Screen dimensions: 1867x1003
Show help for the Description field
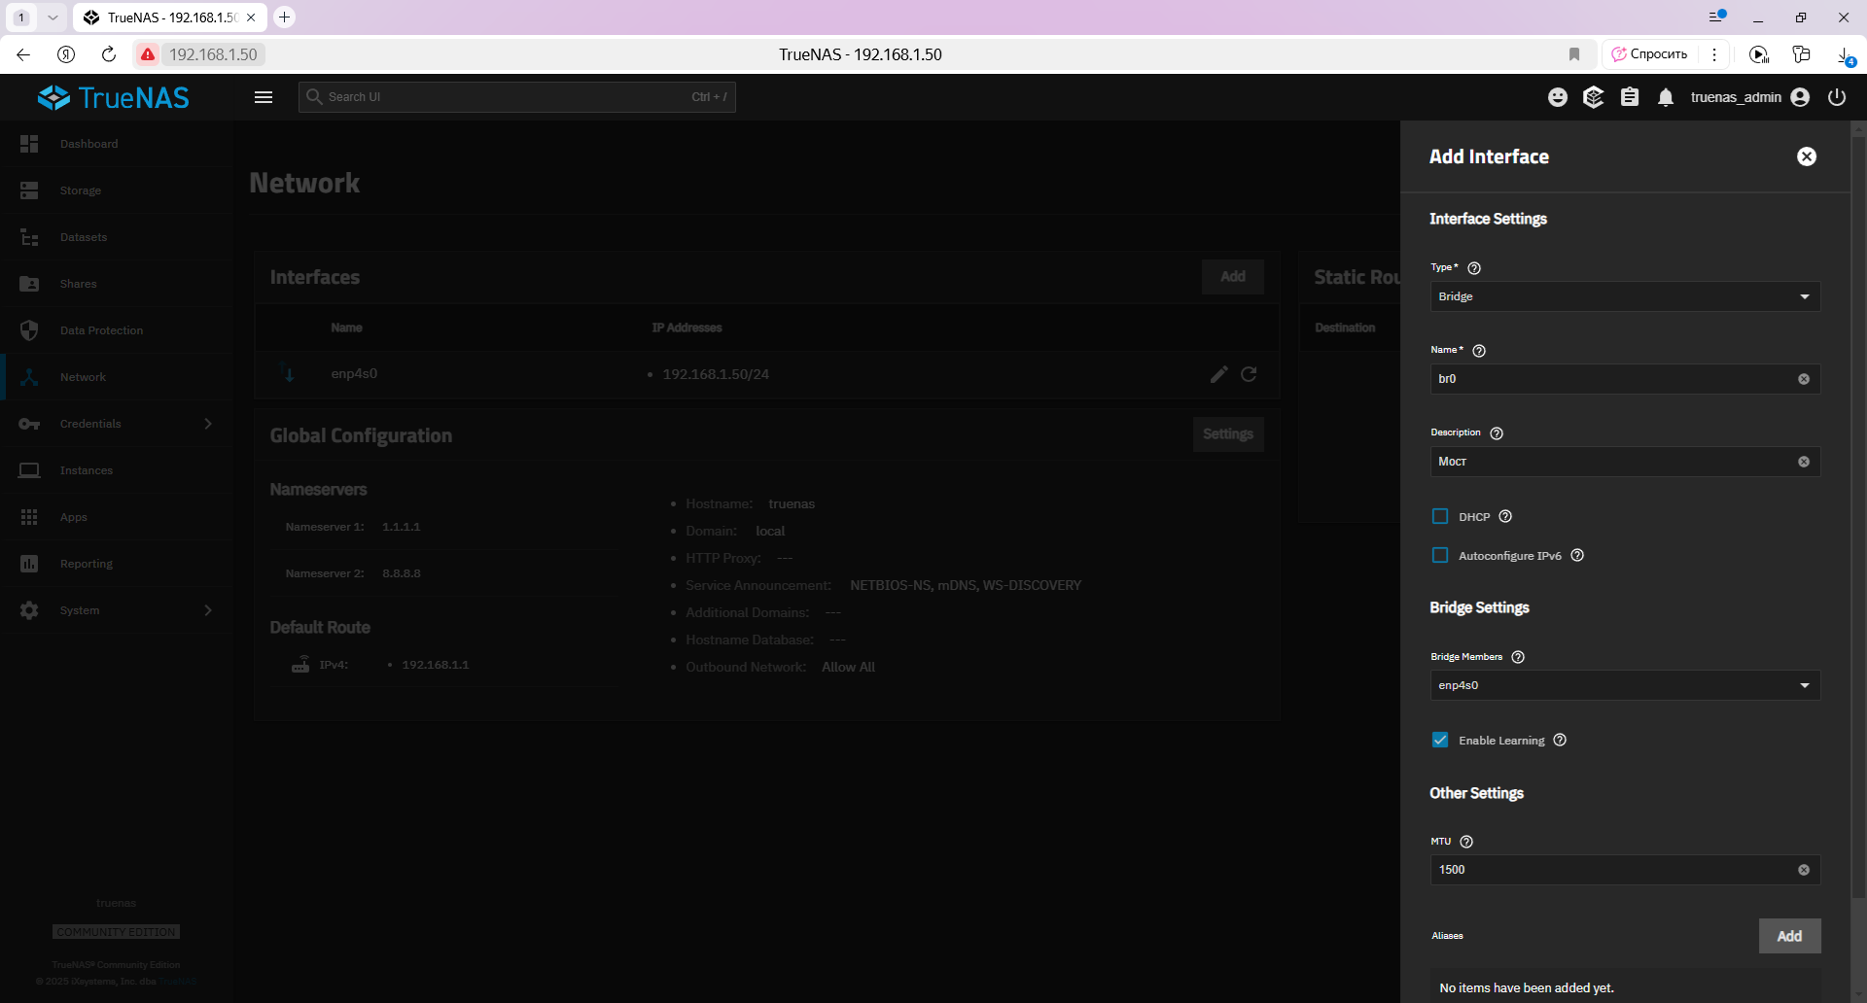pos(1497,433)
